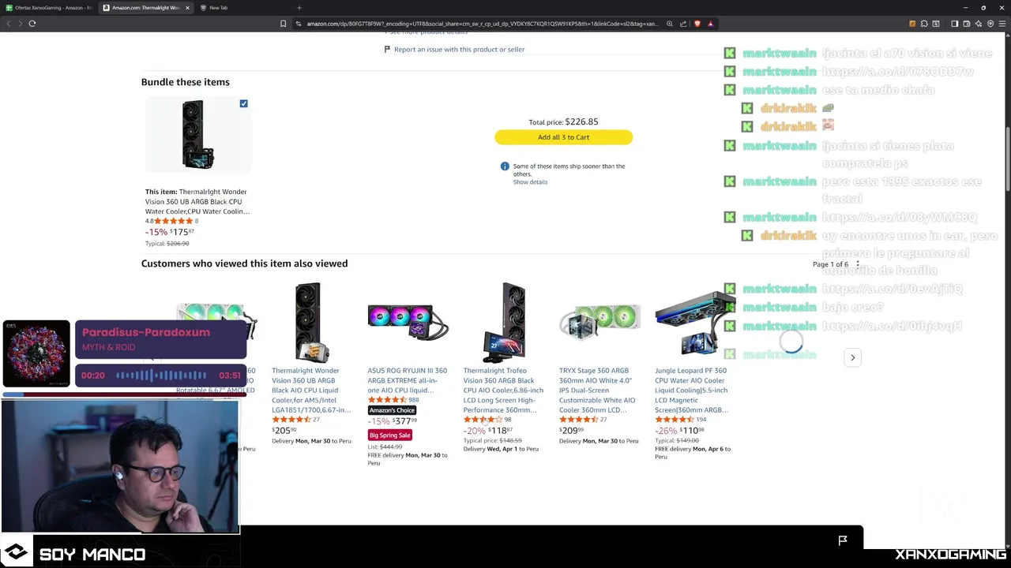Screen dimensions: 1011x568
Task: Go back to the previous page
Action: (x=9, y=24)
